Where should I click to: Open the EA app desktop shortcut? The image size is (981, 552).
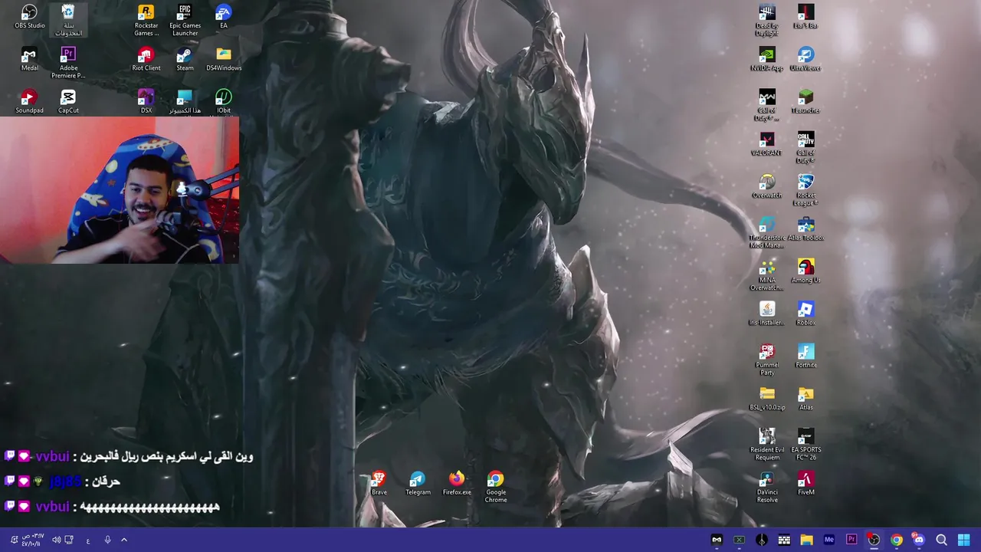pyautogui.click(x=224, y=17)
